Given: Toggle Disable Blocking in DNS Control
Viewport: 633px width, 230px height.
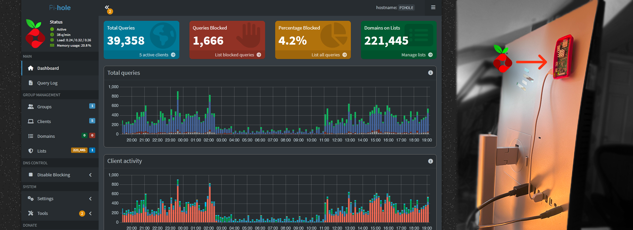Looking at the screenshot, I should click(x=53, y=175).
